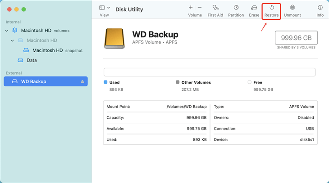Run First Aid on the disk
This screenshot has width=329, height=183.
point(215,11)
